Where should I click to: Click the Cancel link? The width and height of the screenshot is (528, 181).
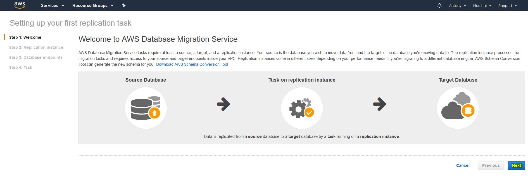[x=463, y=165]
